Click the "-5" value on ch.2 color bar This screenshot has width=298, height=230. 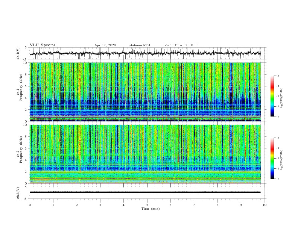pos(277,158)
